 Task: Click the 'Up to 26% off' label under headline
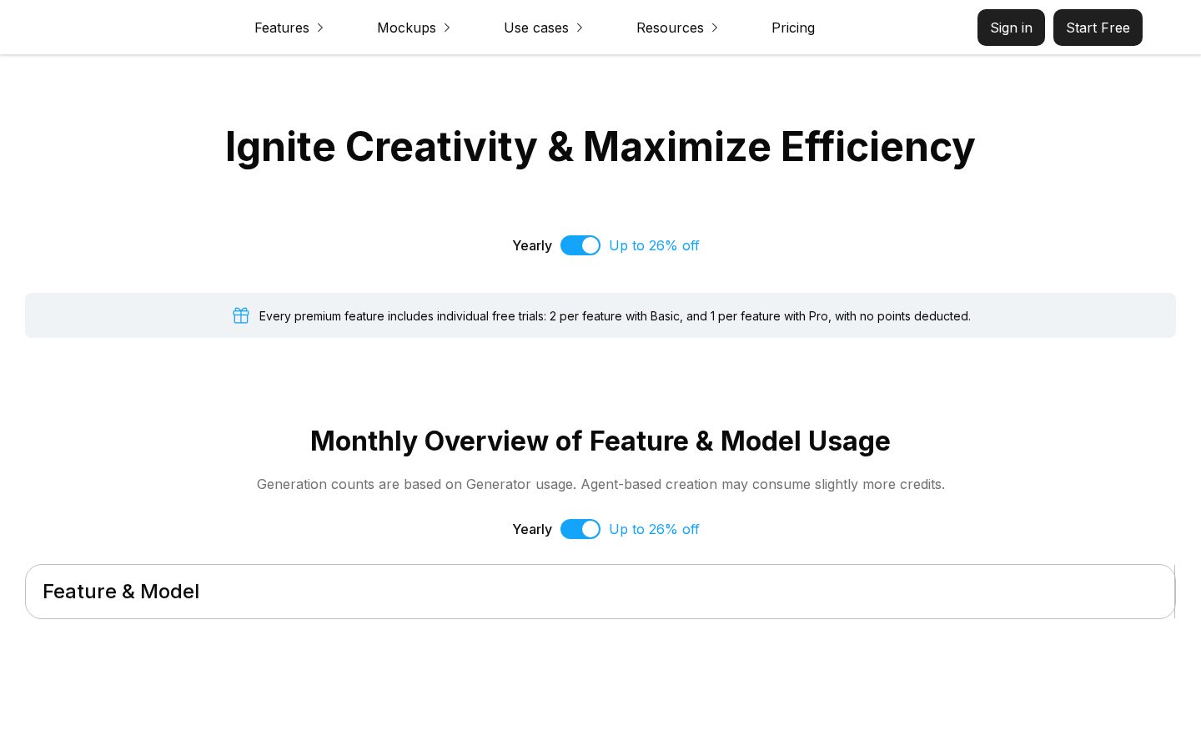[x=654, y=245]
